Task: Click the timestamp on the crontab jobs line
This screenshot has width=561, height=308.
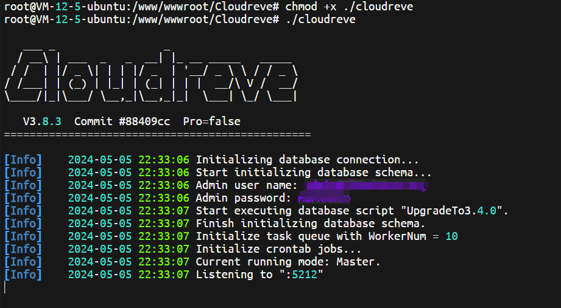Action: click(x=129, y=248)
